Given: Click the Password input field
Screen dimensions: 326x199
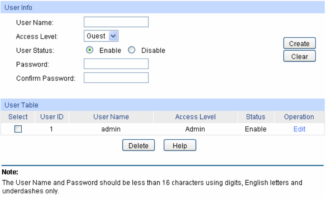Looking at the screenshot, I should (116, 64).
